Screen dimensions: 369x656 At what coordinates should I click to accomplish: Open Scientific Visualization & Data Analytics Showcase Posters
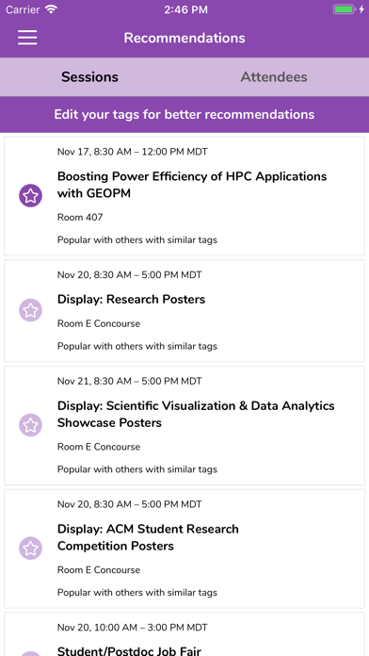tap(196, 414)
